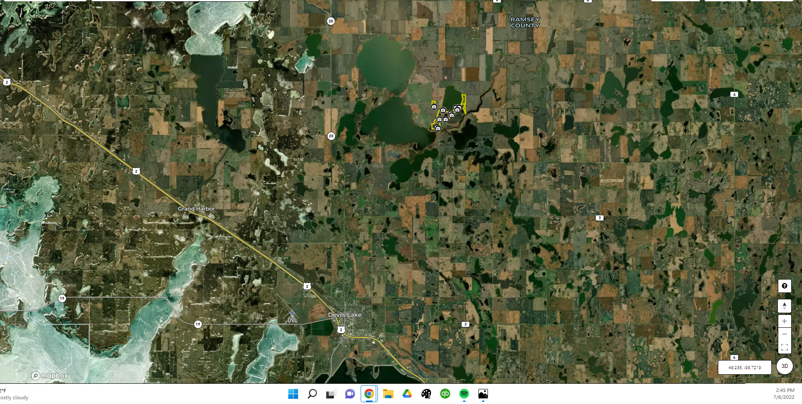Click the Mapbox logo link

50,376
